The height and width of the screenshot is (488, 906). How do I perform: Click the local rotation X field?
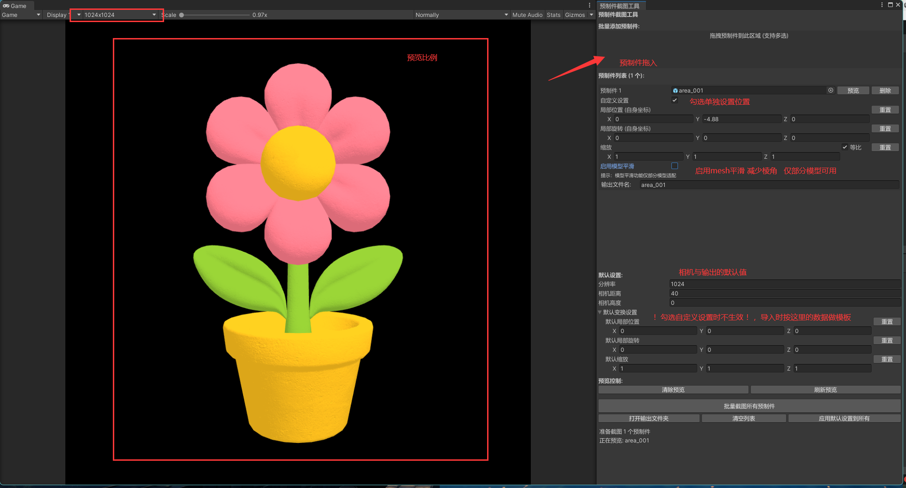654,138
